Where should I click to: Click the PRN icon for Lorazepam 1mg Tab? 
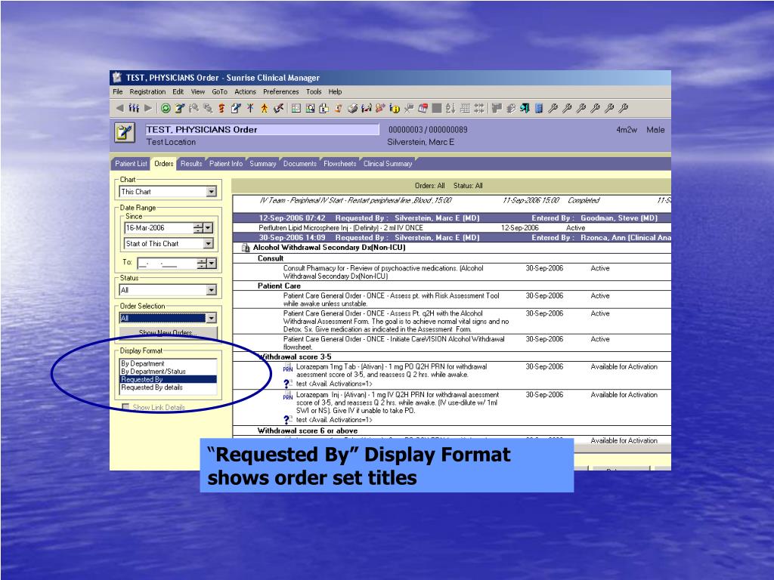(288, 368)
